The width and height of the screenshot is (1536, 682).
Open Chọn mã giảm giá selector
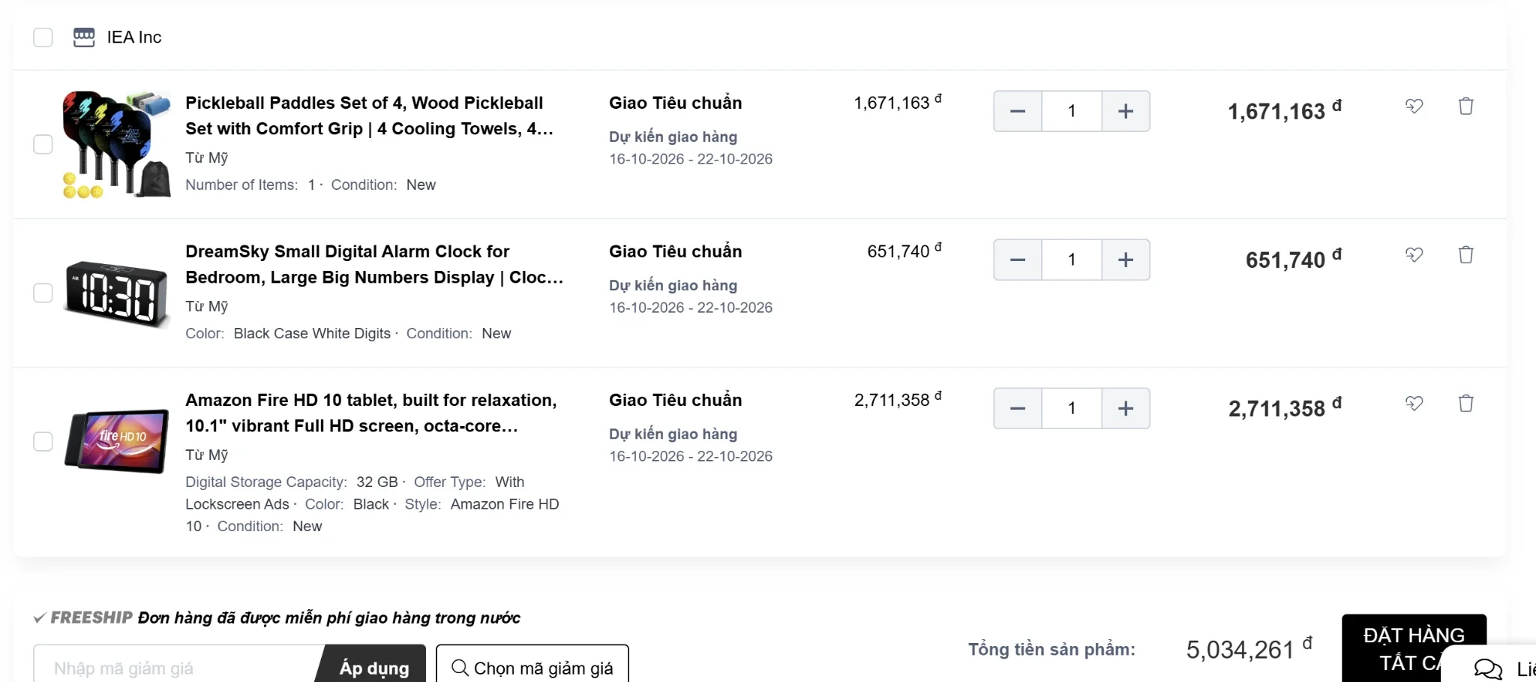tap(532, 666)
